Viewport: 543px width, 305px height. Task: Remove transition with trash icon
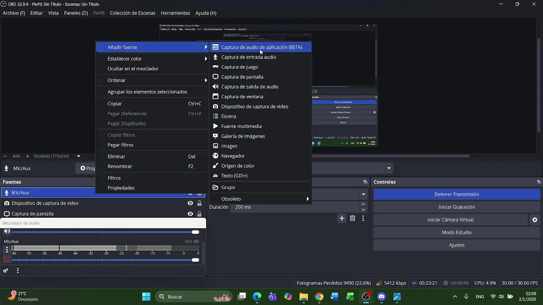pyautogui.click(x=353, y=219)
